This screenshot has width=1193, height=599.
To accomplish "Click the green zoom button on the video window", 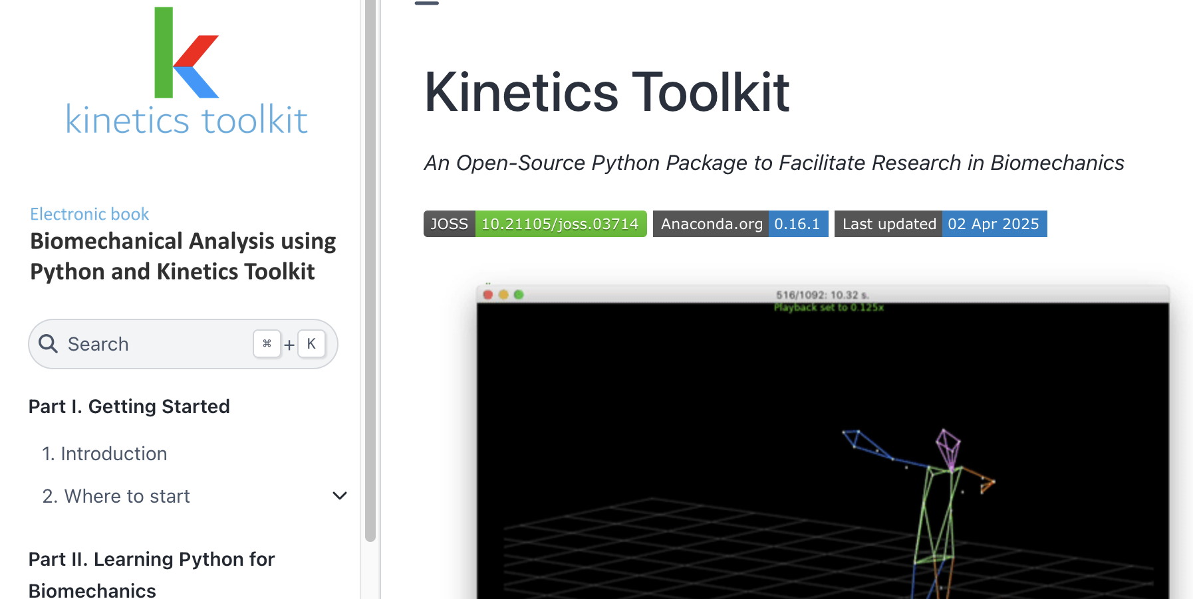I will click(519, 293).
